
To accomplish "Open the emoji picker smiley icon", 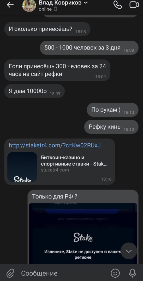I will [115, 273].
